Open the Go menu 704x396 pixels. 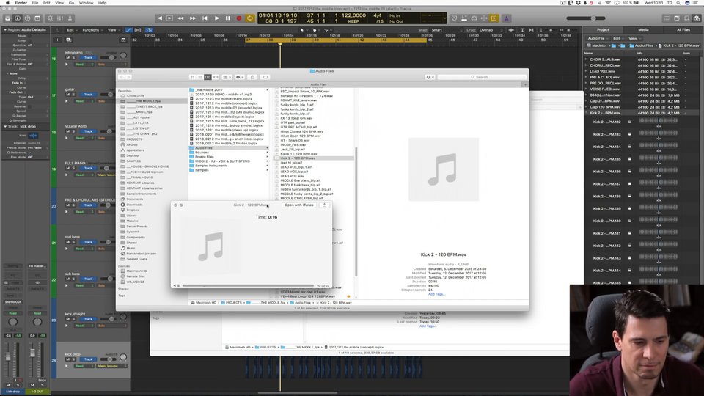[71, 3]
